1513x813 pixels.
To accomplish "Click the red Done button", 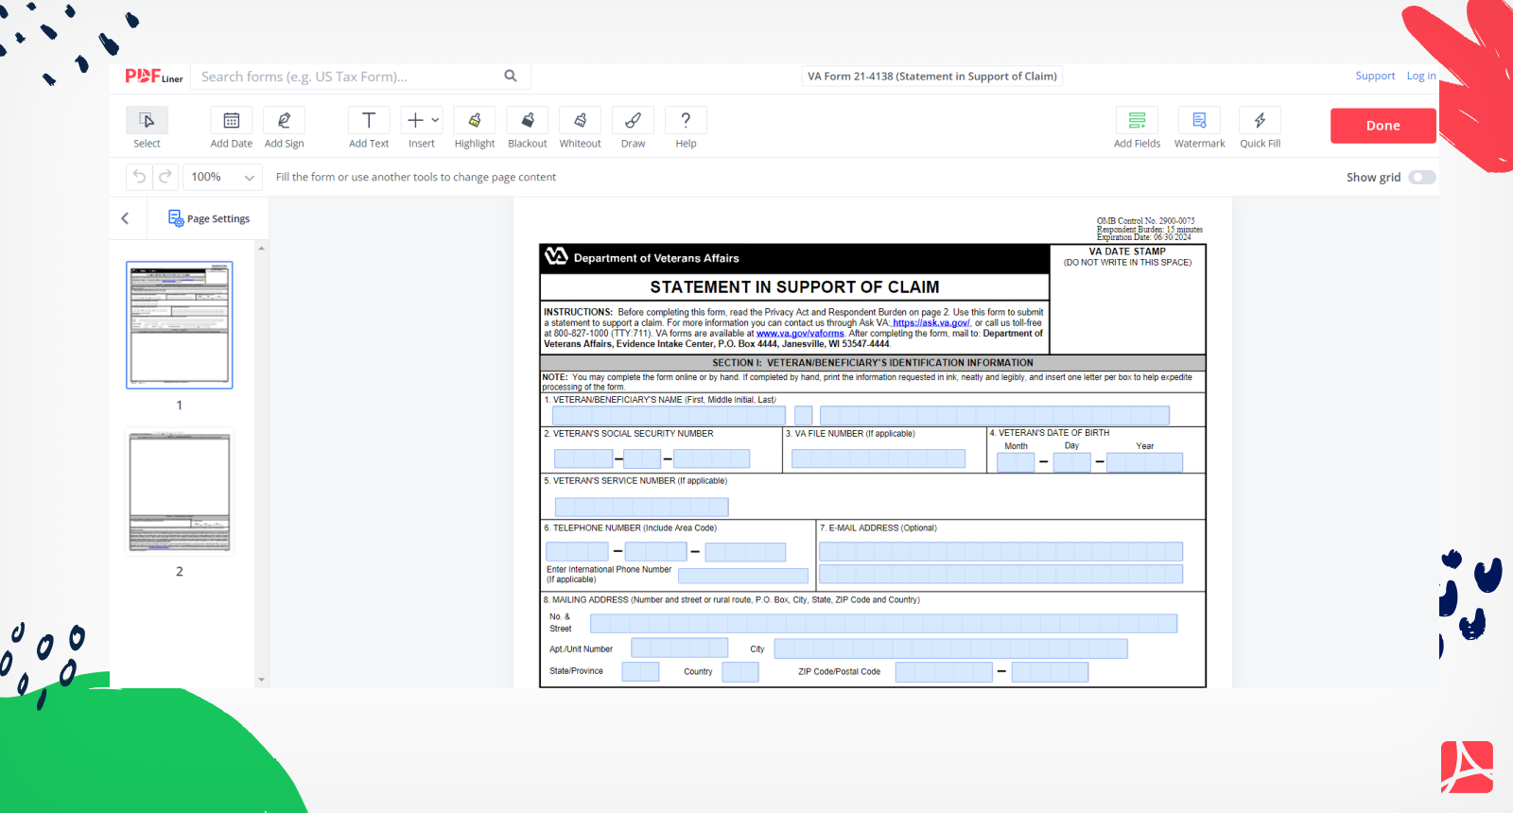I will 1383,126.
